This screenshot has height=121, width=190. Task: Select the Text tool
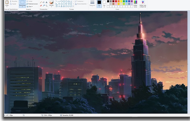(46, 2)
